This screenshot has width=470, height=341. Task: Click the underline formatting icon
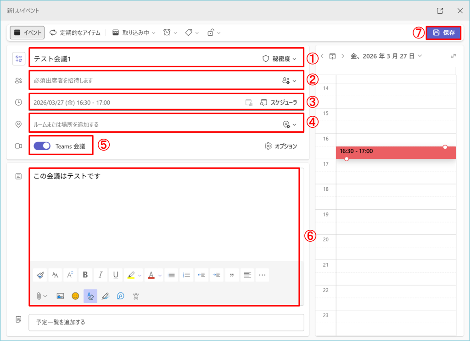(116, 275)
